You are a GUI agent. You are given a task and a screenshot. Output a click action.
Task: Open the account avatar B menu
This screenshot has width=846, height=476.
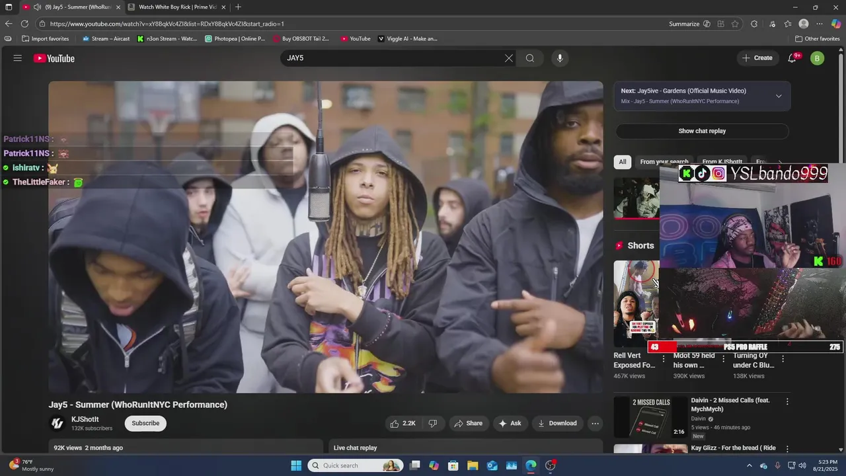click(817, 58)
